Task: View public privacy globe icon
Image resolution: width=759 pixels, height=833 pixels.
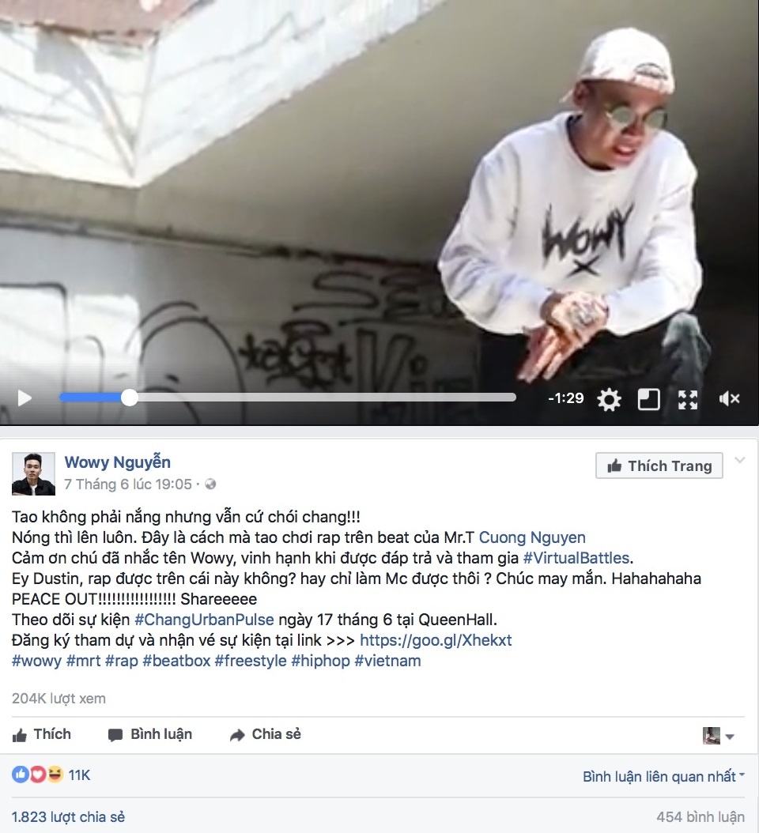Action: coord(210,484)
